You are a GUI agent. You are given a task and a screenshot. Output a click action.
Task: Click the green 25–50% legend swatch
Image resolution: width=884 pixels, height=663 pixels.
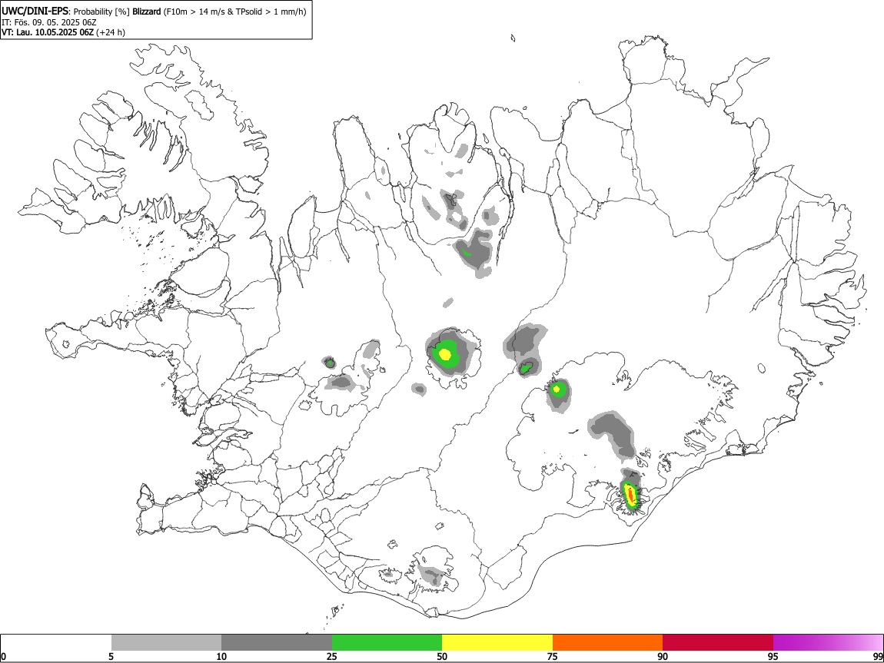pos(387,643)
